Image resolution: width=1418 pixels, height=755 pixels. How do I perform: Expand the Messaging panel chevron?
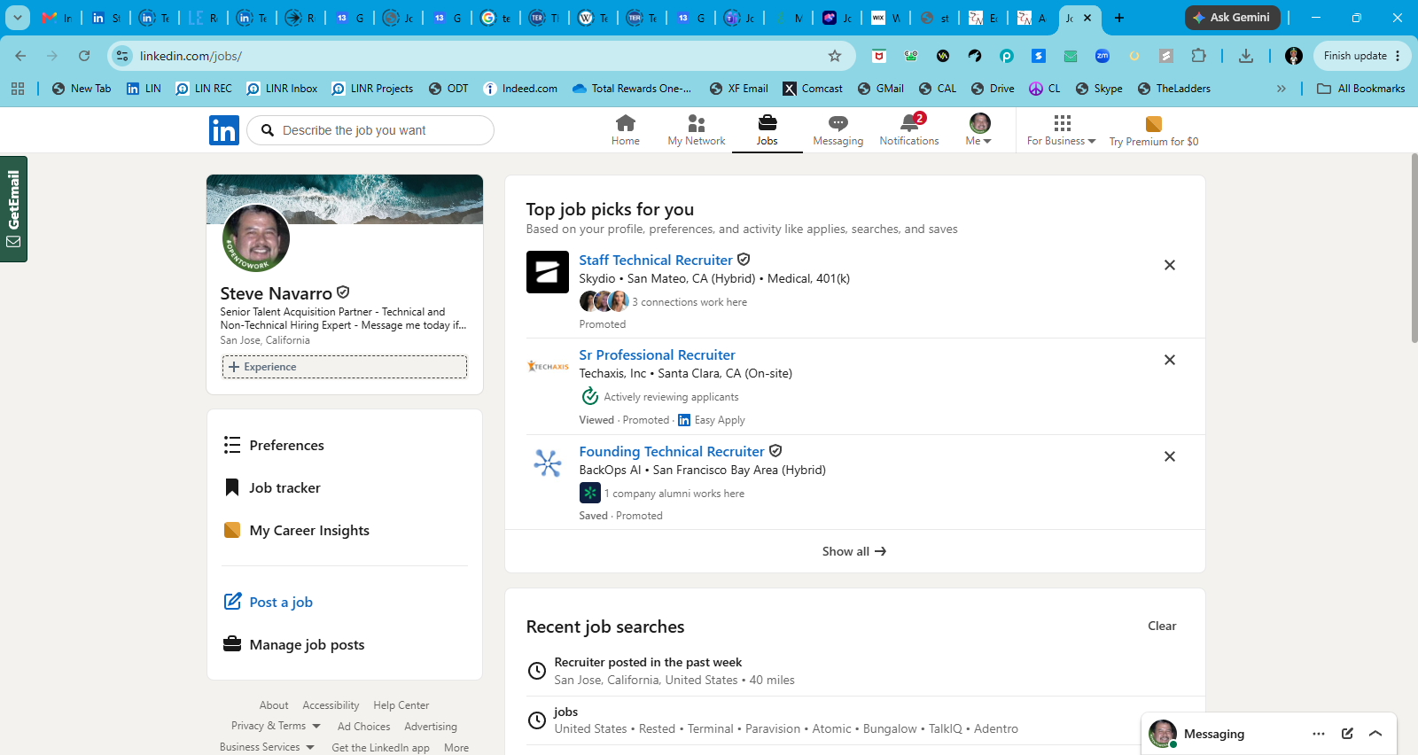coord(1375,734)
